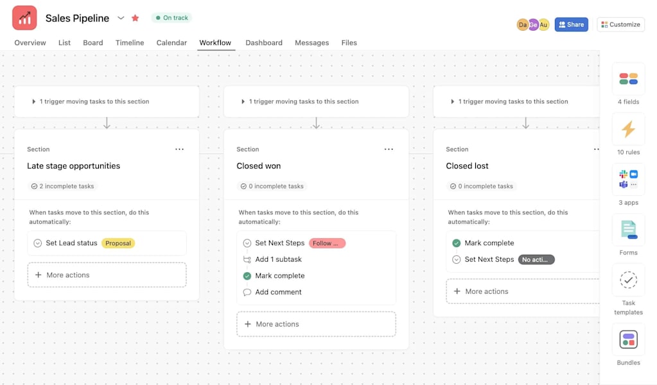
Task: Click the Da member avatar
Action: point(522,24)
